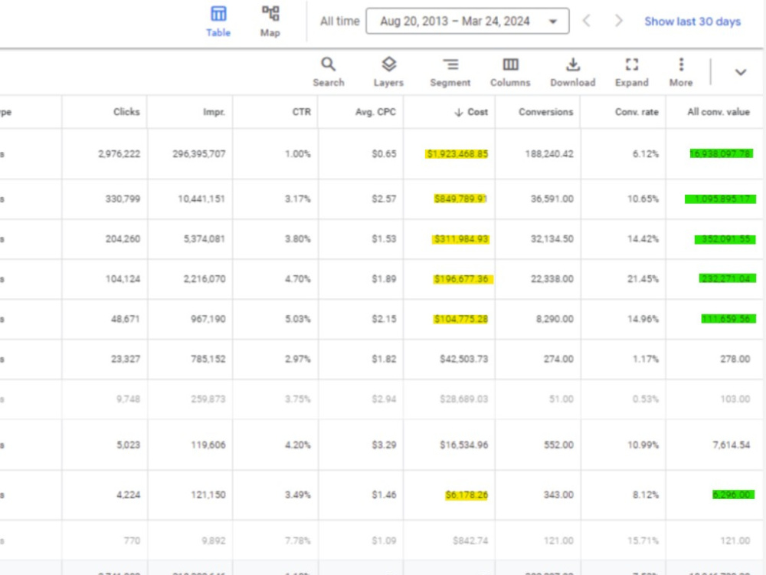
Task: Expand the table to full screen
Action: point(632,72)
